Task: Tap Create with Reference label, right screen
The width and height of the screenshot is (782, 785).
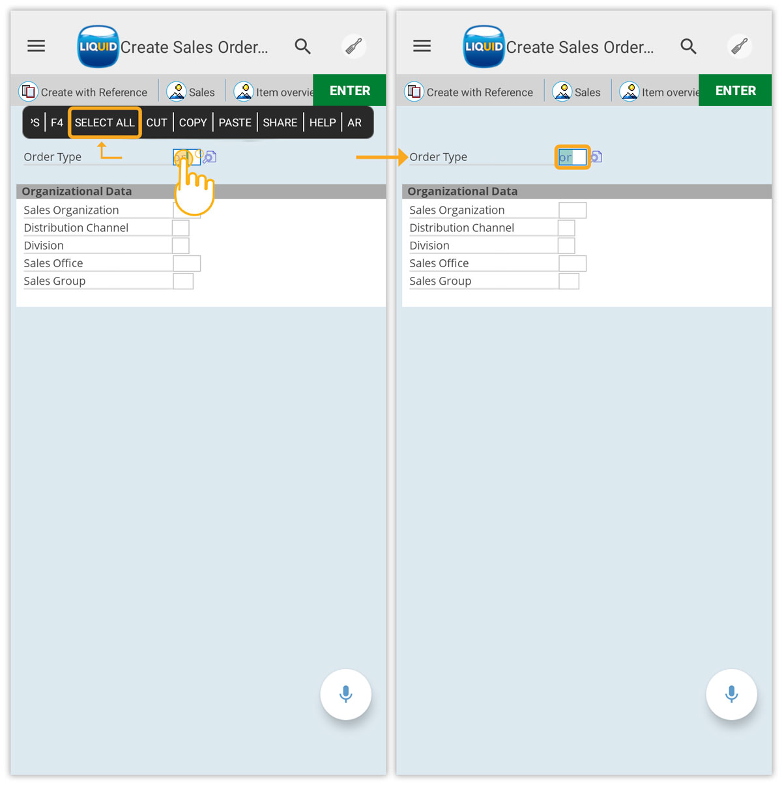Action: [480, 93]
